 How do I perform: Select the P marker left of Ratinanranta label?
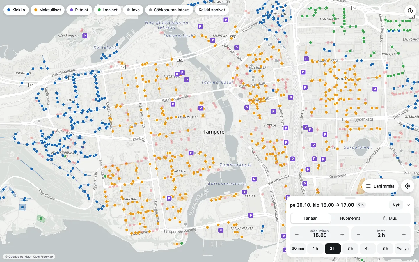(x=221, y=231)
